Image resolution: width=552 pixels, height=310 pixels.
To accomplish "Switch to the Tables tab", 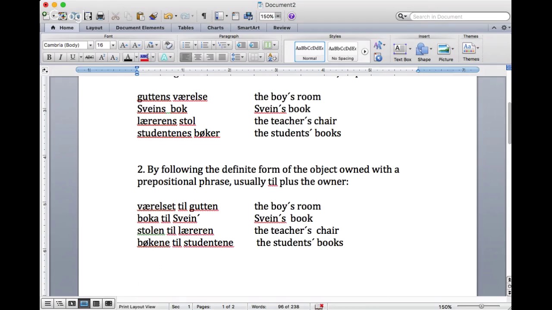I will click(186, 28).
